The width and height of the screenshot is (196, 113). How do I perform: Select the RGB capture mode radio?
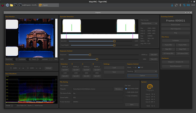tap(139, 67)
